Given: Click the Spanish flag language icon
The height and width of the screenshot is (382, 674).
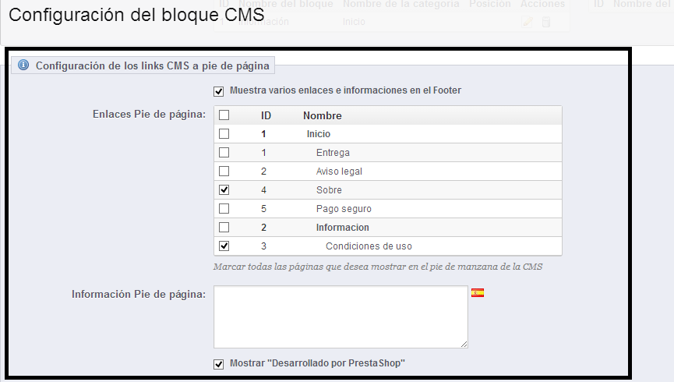Looking at the screenshot, I should point(478,293).
